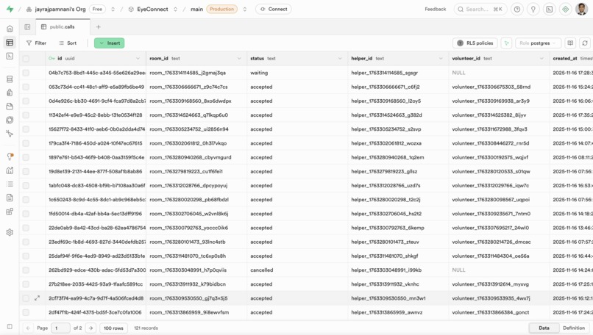Open Project Settings gear icon
Viewport: 593px width, 335px height.
point(10,232)
